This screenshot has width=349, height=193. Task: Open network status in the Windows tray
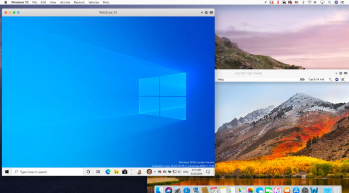point(174,172)
